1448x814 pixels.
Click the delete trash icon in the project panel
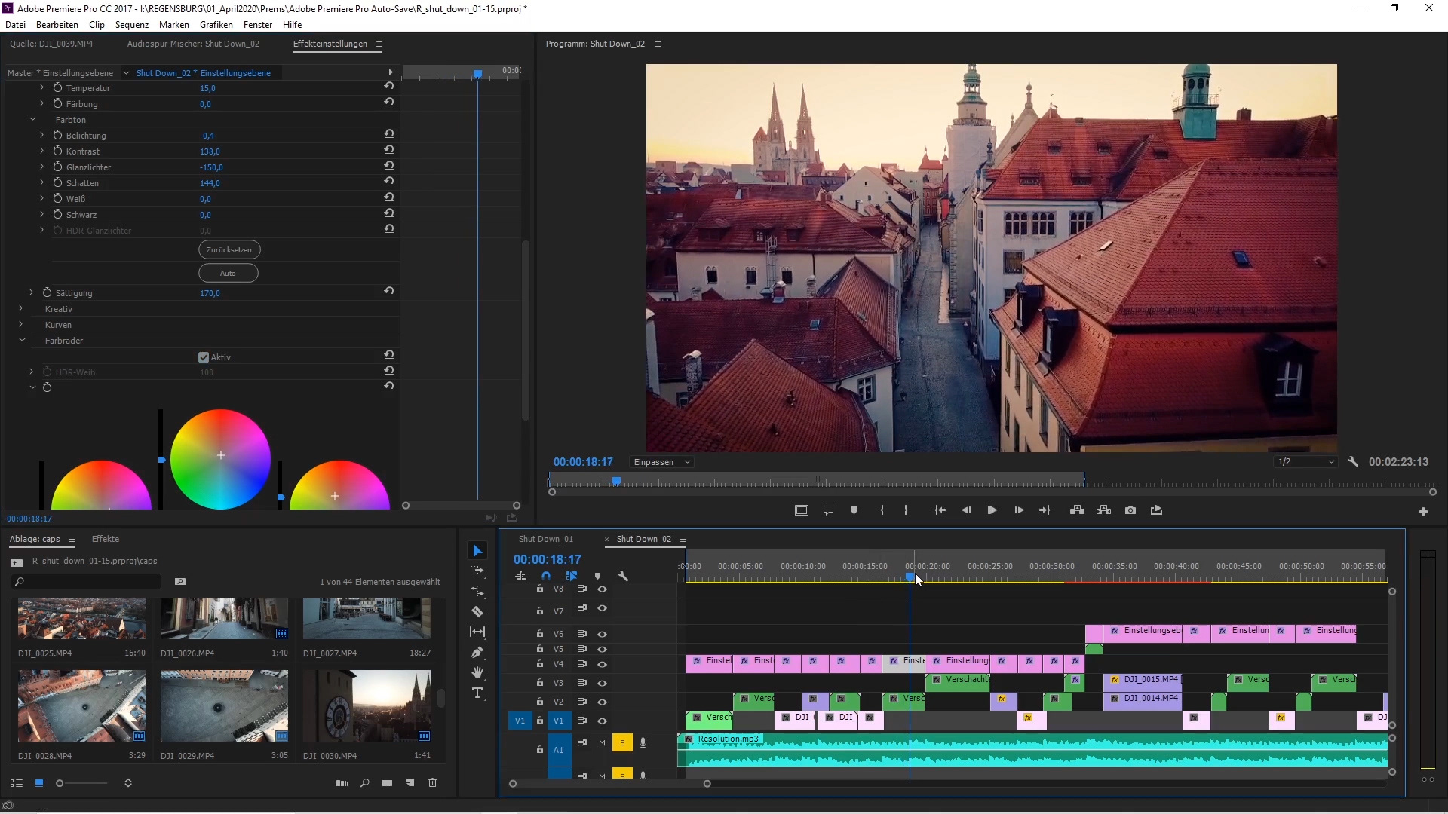pyautogui.click(x=433, y=783)
